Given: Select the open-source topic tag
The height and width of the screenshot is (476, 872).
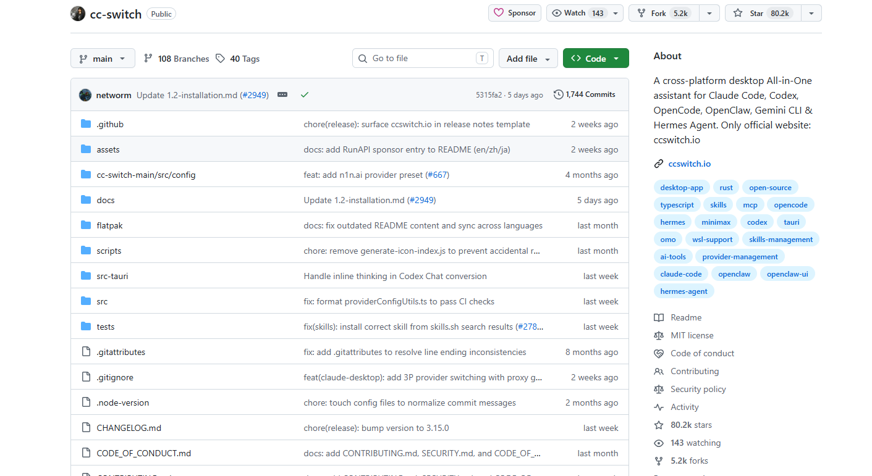Looking at the screenshot, I should [770, 188].
